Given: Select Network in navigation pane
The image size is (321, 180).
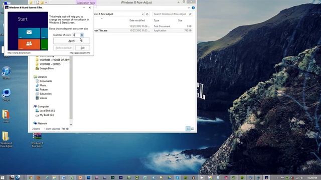Looking at the screenshot, I should [x=42, y=123].
